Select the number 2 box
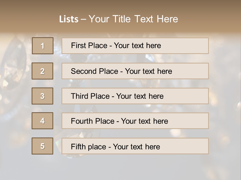241x180 pixels. pos(42,71)
